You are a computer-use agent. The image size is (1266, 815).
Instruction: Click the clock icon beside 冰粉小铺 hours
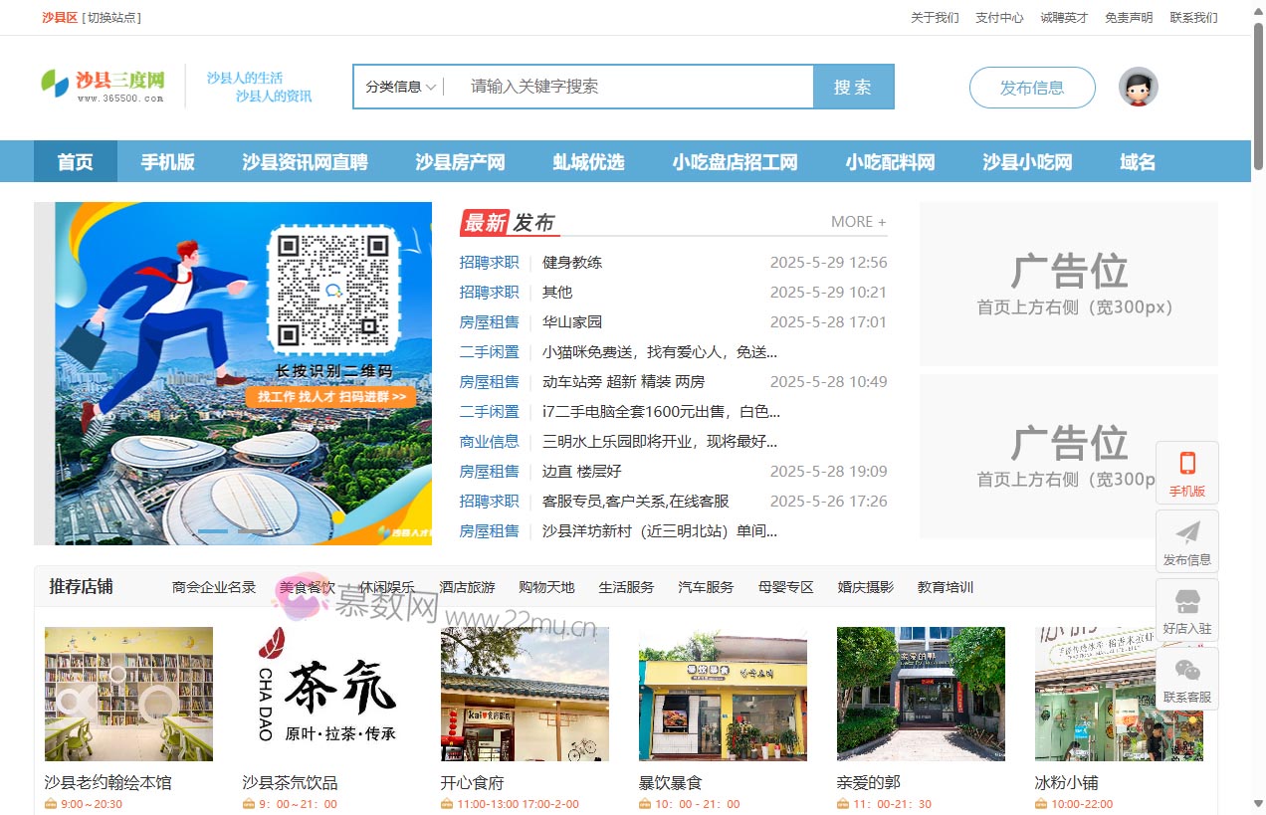tap(1043, 803)
